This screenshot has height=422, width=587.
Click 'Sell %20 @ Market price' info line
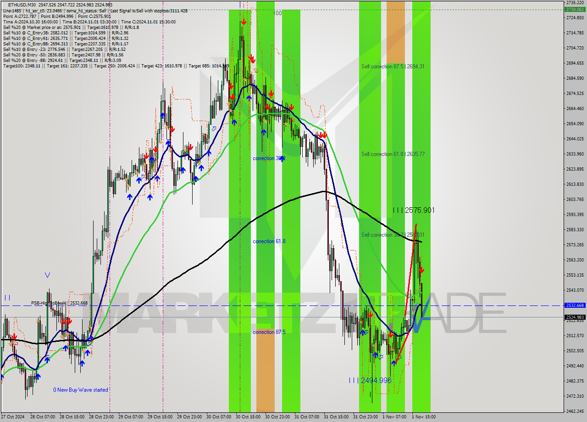point(71,27)
